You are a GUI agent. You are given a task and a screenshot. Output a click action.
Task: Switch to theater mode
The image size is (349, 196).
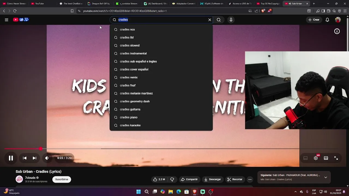click(x=326, y=158)
